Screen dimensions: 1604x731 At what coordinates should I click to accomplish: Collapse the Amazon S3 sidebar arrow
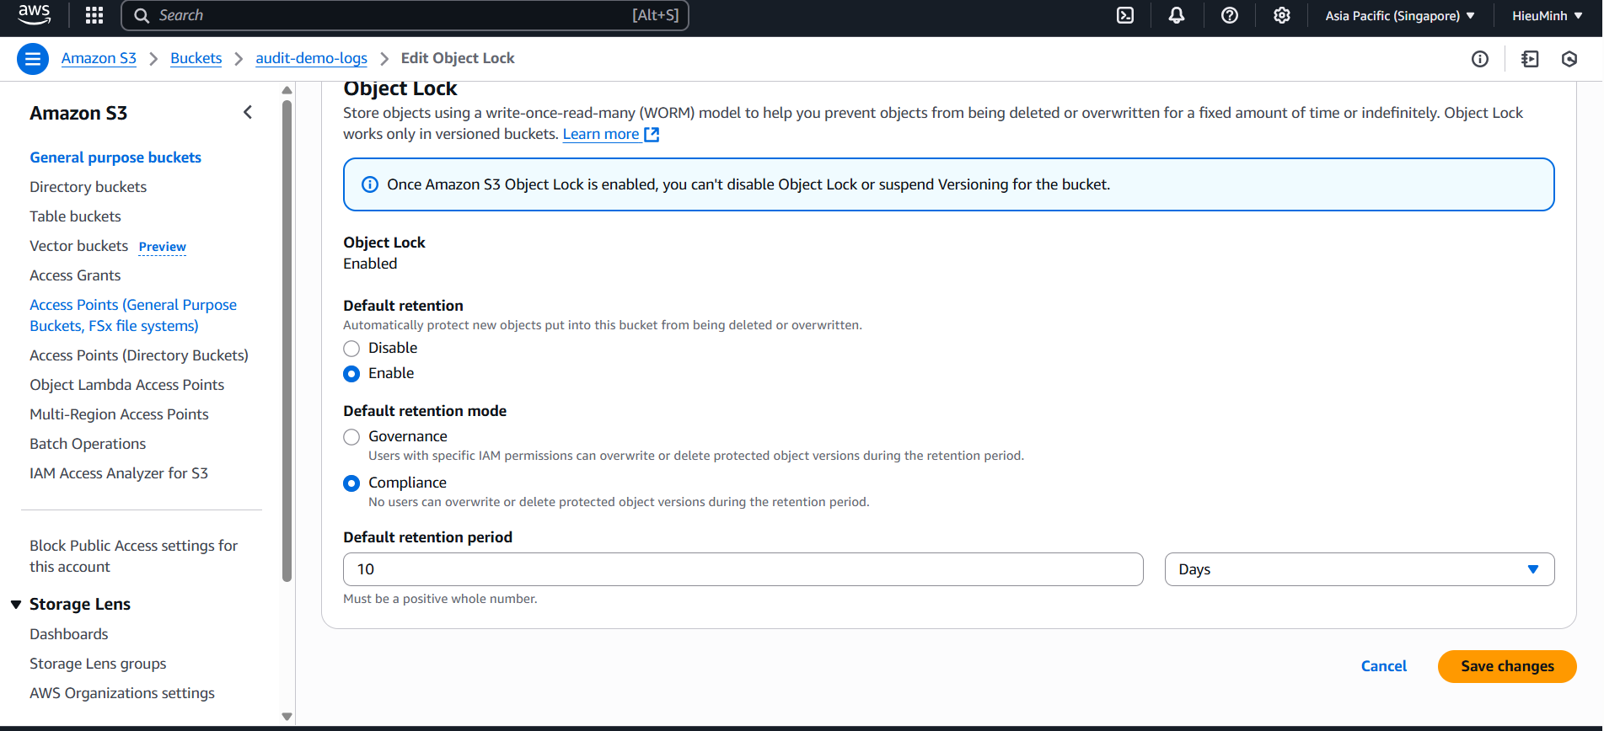click(x=248, y=112)
